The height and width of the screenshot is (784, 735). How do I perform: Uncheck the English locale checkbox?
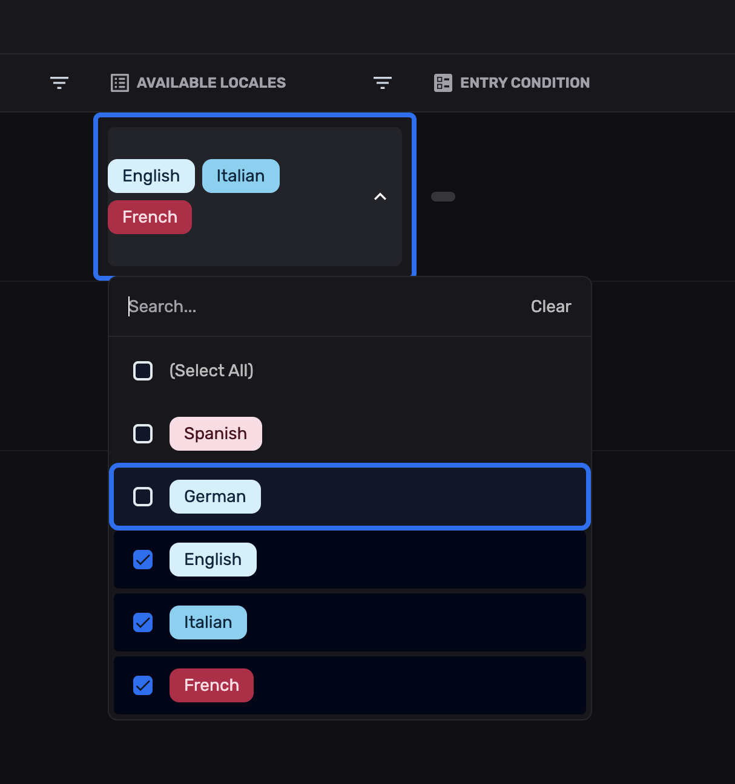coord(143,560)
